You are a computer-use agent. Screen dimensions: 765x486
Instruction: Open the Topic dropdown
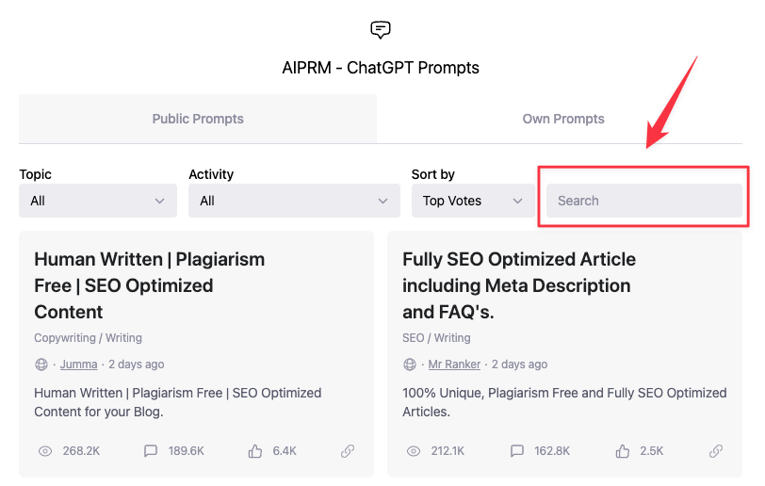coord(98,201)
